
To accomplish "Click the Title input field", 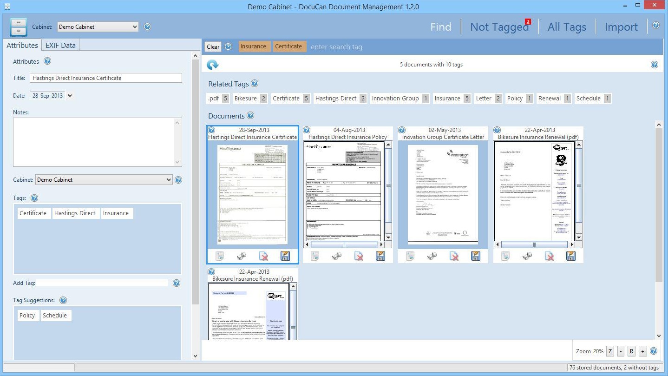I will (x=106, y=78).
